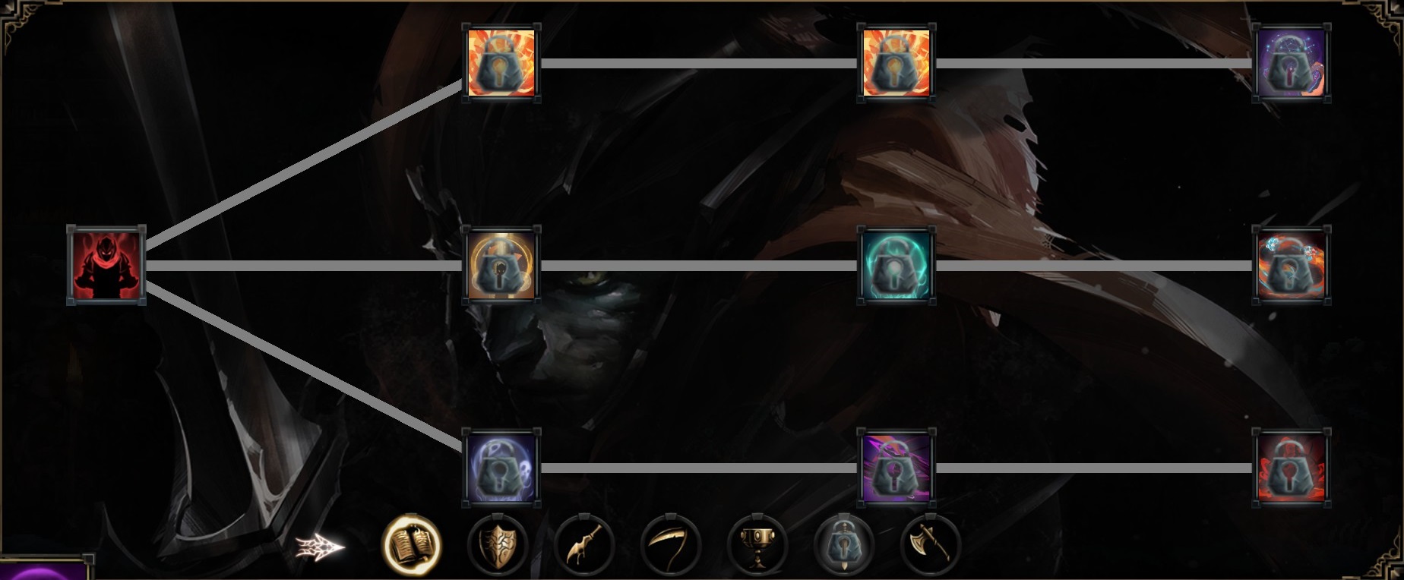Select the locked teal flame skill node
Screen dimensions: 1404x580
point(896,266)
